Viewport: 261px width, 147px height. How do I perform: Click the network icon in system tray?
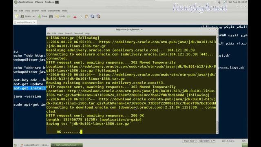click(225, 2)
